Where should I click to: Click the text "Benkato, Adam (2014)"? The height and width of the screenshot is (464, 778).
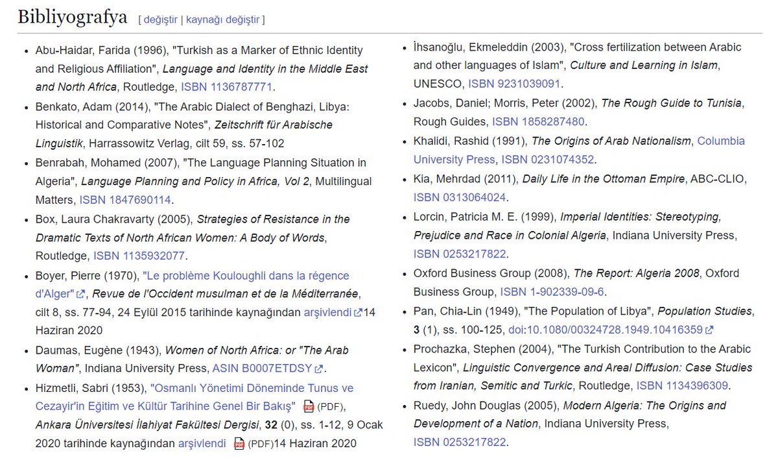93,106
